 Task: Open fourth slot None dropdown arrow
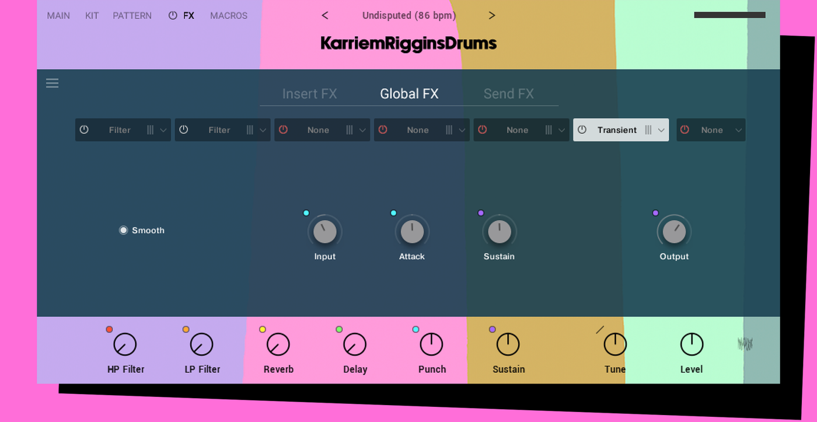(x=462, y=130)
